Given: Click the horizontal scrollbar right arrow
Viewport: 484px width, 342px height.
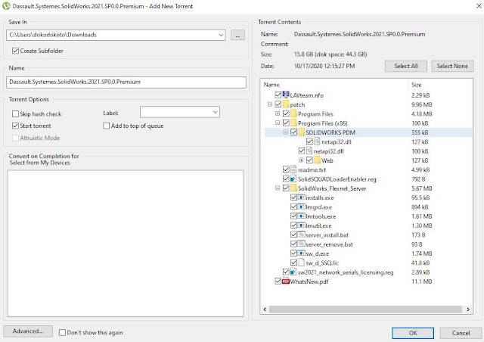Looking at the screenshot, I should pos(468,309).
